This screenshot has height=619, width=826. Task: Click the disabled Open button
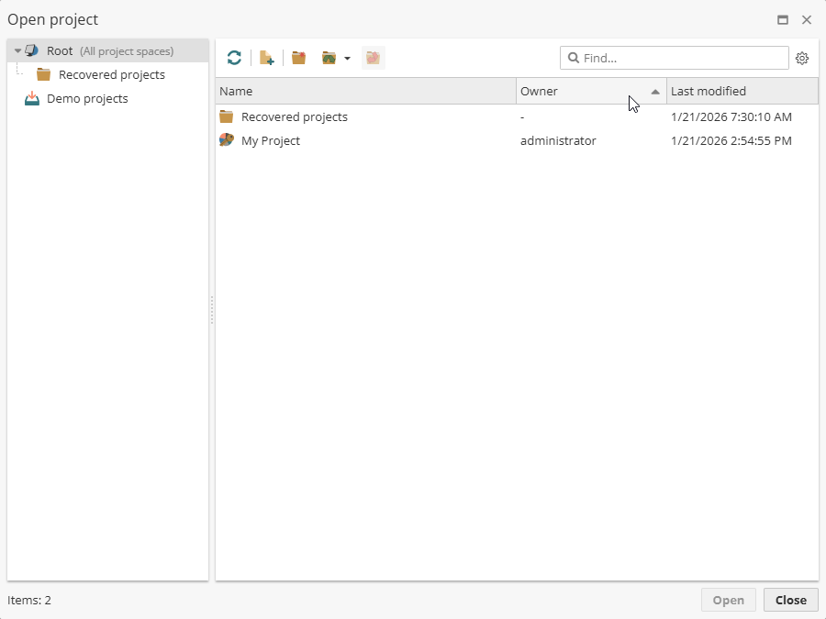(728, 600)
